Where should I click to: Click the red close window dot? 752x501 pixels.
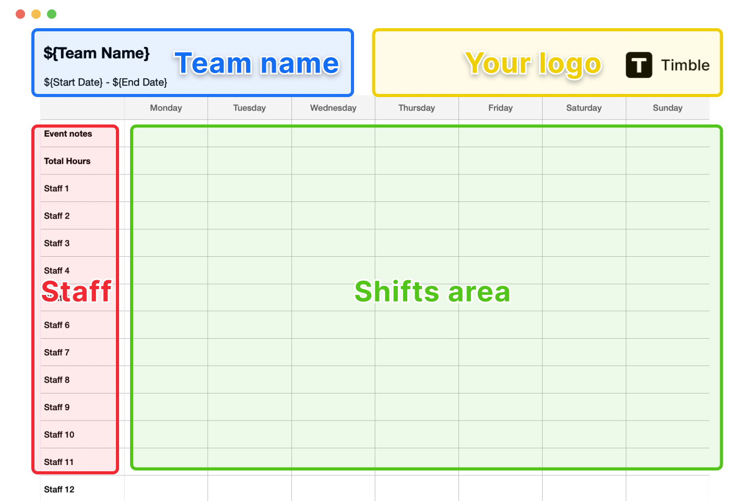[20, 14]
